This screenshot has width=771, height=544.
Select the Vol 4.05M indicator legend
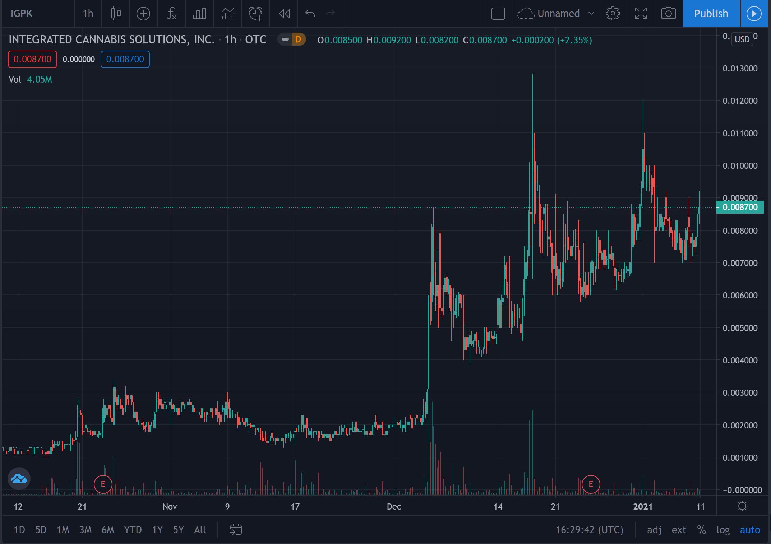click(x=30, y=79)
